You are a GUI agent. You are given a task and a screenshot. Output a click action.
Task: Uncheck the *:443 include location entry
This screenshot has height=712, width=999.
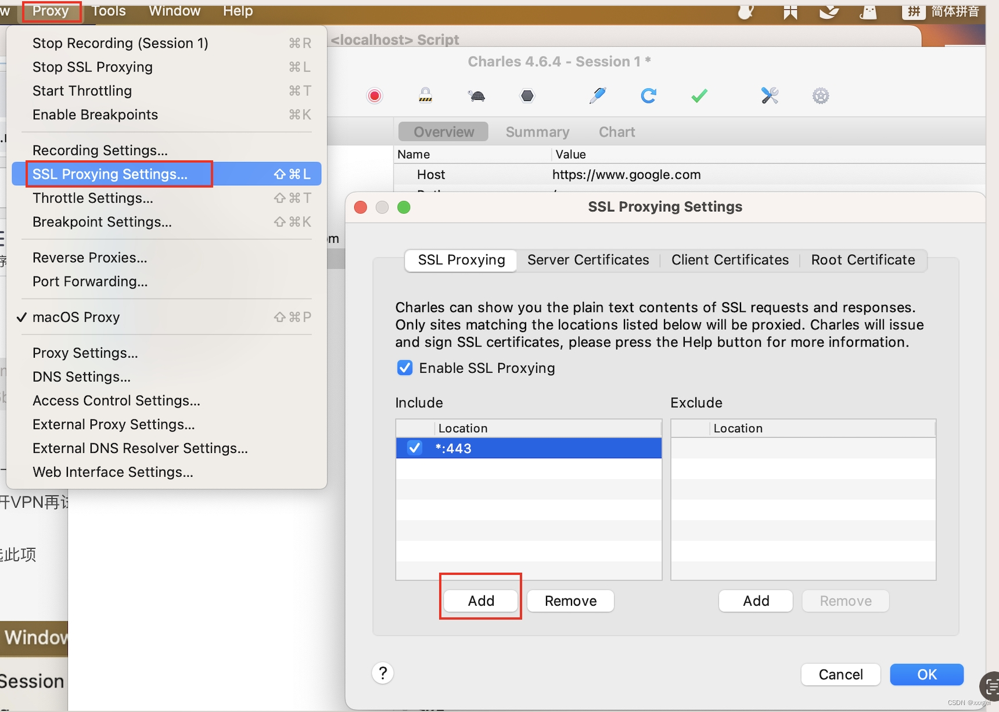415,448
